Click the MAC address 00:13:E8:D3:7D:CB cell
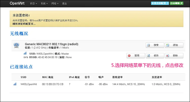 (53, 84)
